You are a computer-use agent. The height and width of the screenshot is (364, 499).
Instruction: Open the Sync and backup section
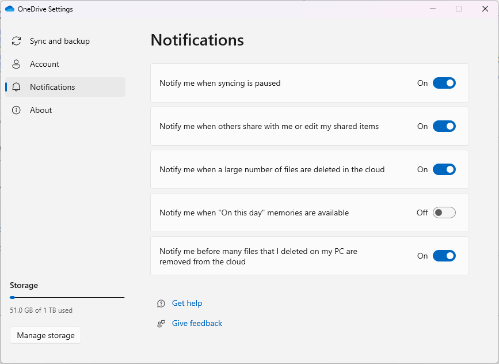coord(65,41)
